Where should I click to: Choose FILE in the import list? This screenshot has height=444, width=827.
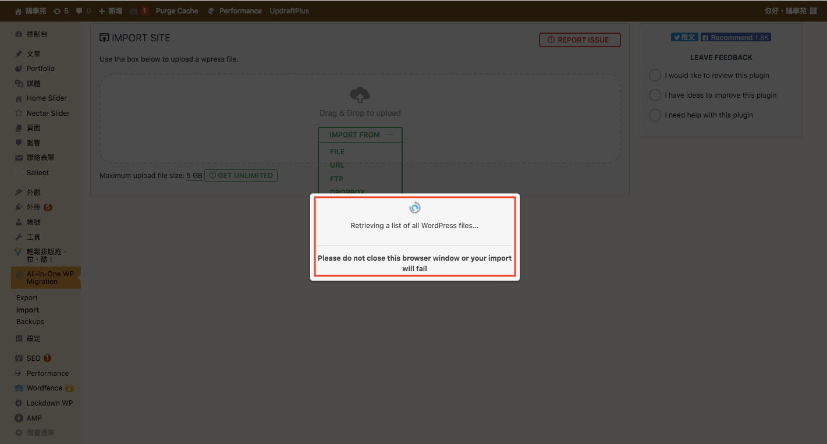click(337, 152)
